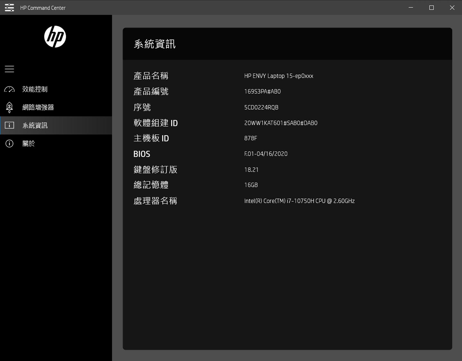Image resolution: width=462 pixels, height=361 pixels.
Task: Click the 網路增強器 rocket icon
Action: point(9,107)
